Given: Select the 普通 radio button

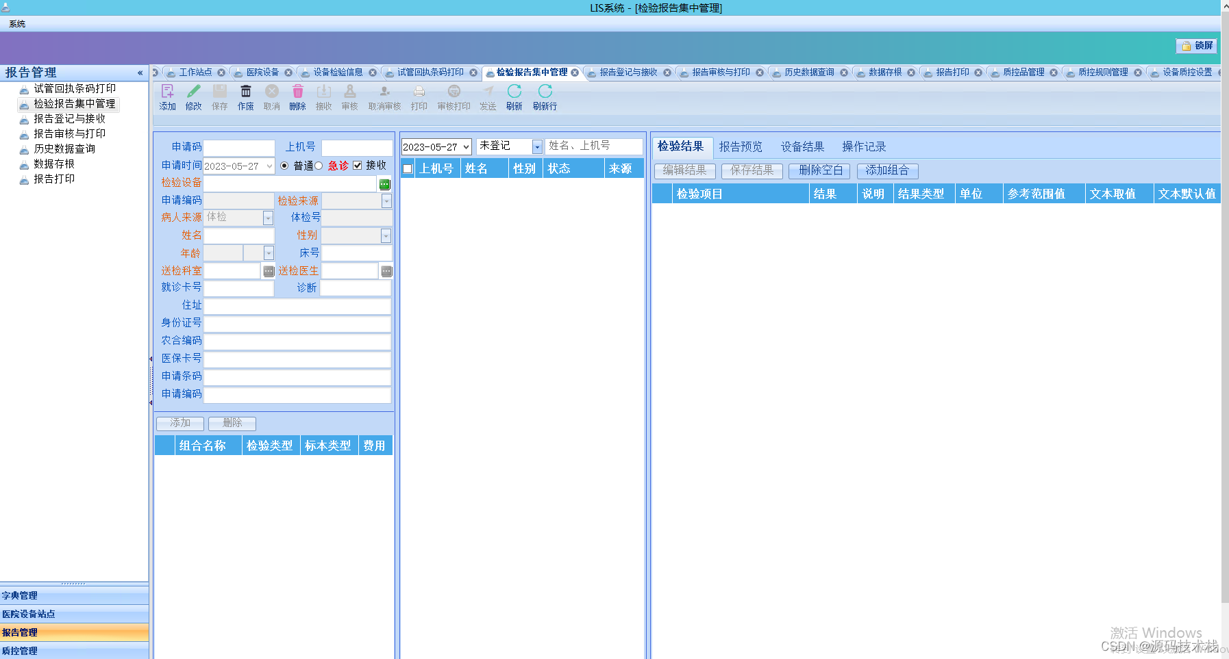Looking at the screenshot, I should (284, 166).
